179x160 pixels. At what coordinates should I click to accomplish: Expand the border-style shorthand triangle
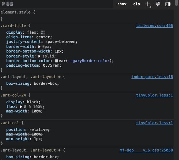39,56
